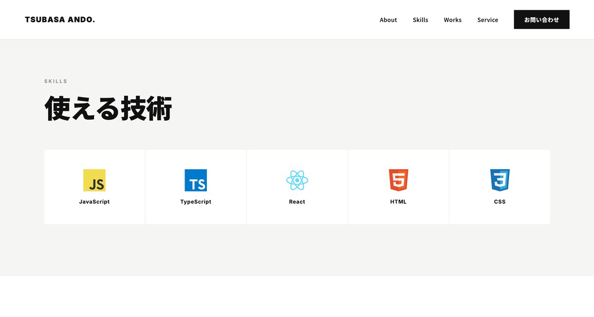Click the HTML label text
The image size is (594, 317).
tap(398, 202)
